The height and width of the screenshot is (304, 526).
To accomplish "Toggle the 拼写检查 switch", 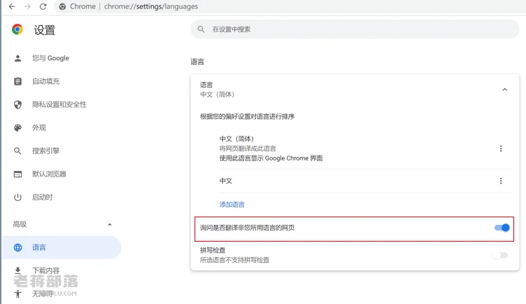I will (501, 256).
